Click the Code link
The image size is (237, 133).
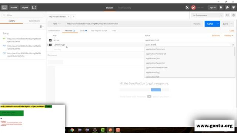pyautogui.click(x=231, y=31)
